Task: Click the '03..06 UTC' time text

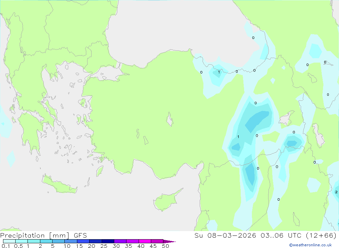Action: (x=281, y=235)
